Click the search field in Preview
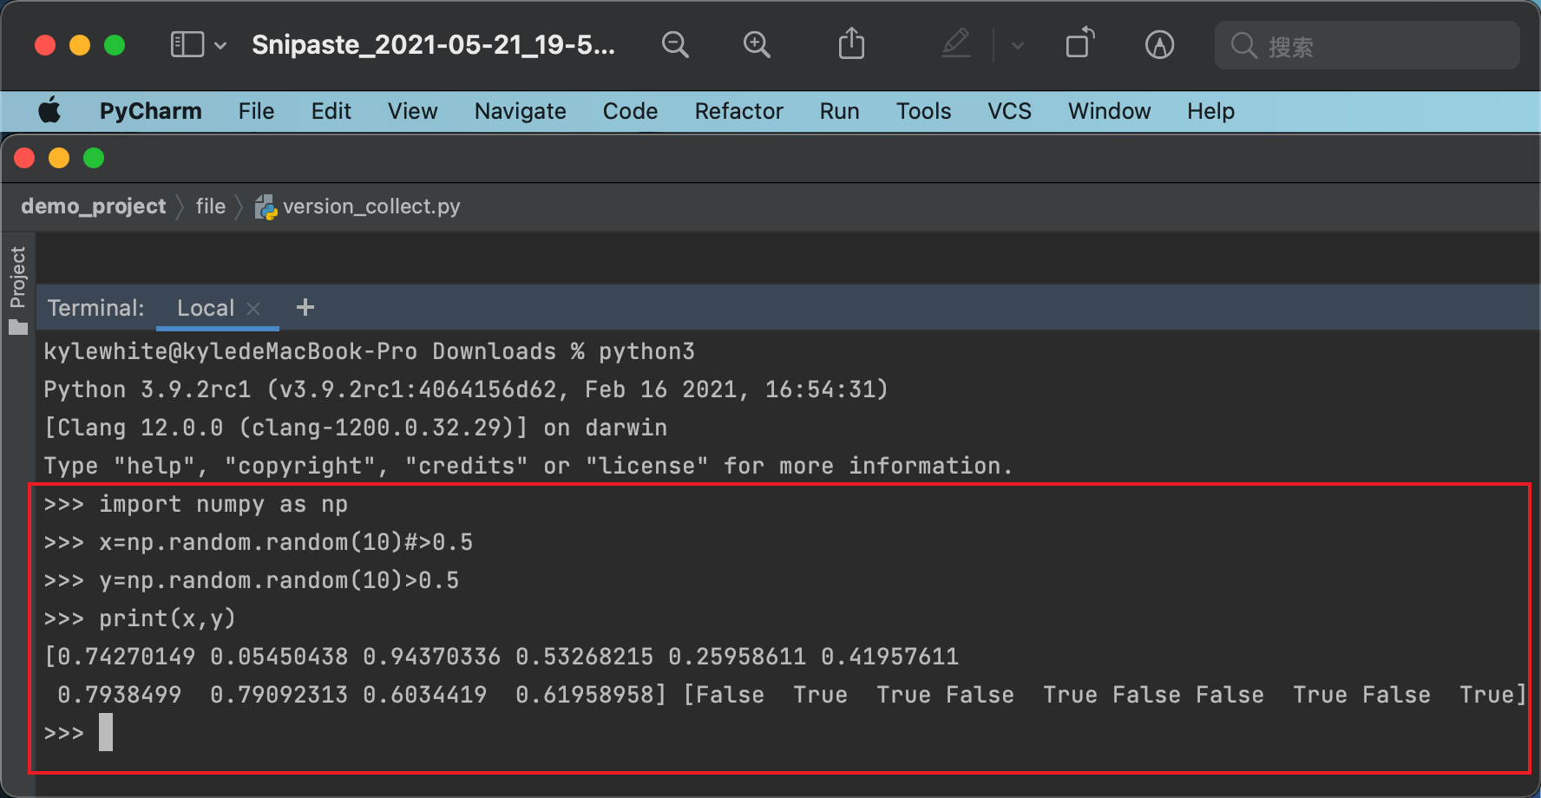This screenshot has height=798, width=1541. click(1367, 45)
